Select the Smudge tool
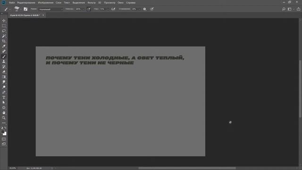The width and height of the screenshot is (302, 170). [4, 82]
